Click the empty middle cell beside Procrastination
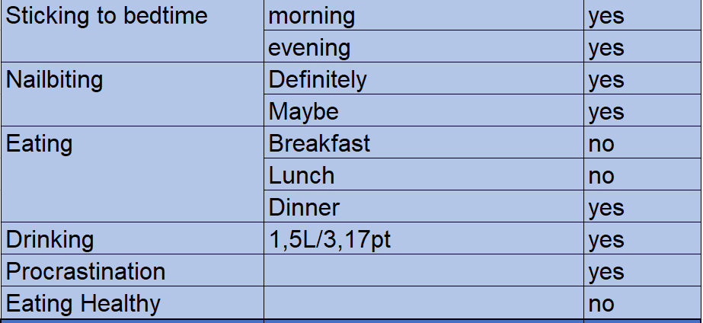703x323 pixels. [x=423, y=272]
